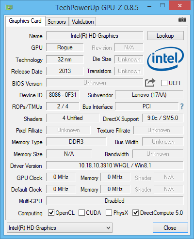Image resolution: width=194 pixels, height=239 pixels.
Task: Click the Transistors Unknown field
Action: 129,71
